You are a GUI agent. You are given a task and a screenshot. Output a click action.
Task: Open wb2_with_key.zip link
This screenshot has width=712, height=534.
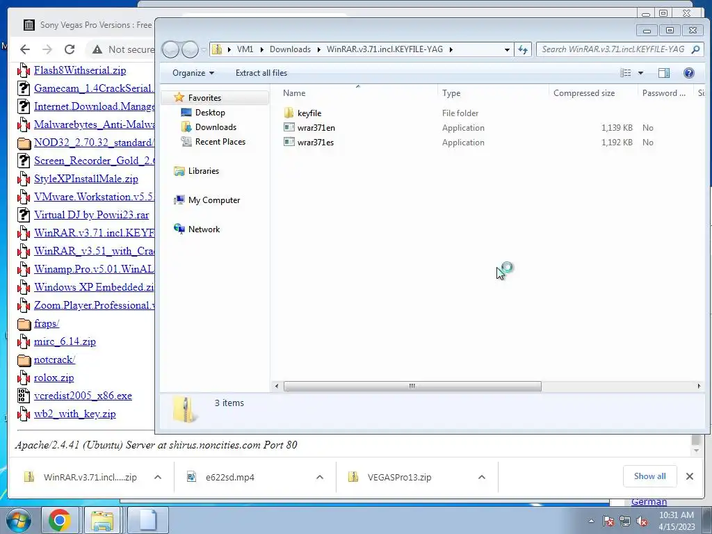(75, 414)
